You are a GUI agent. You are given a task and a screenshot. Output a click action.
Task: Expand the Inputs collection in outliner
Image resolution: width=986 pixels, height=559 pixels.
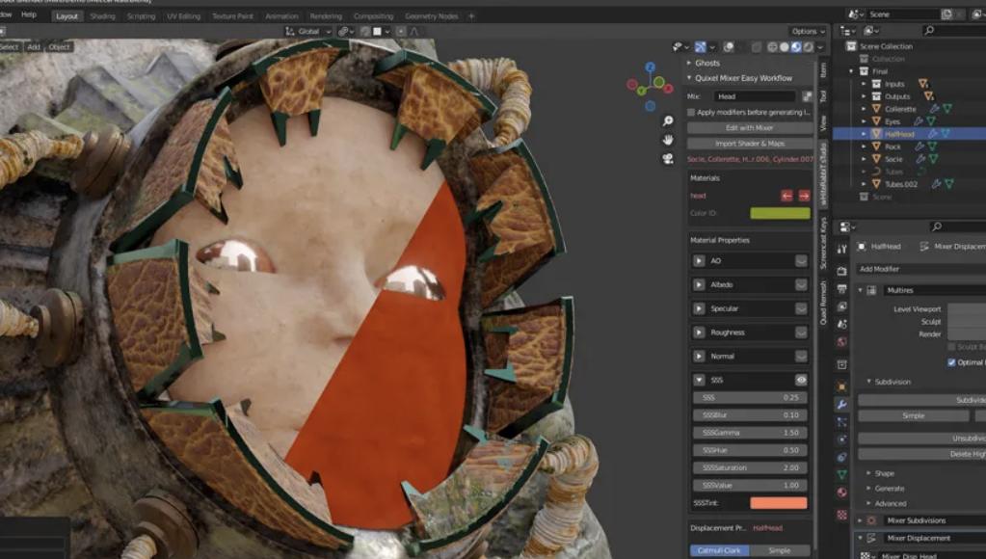coord(864,84)
